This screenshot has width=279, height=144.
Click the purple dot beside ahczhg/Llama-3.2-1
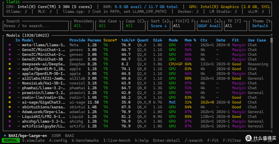[10, 122]
